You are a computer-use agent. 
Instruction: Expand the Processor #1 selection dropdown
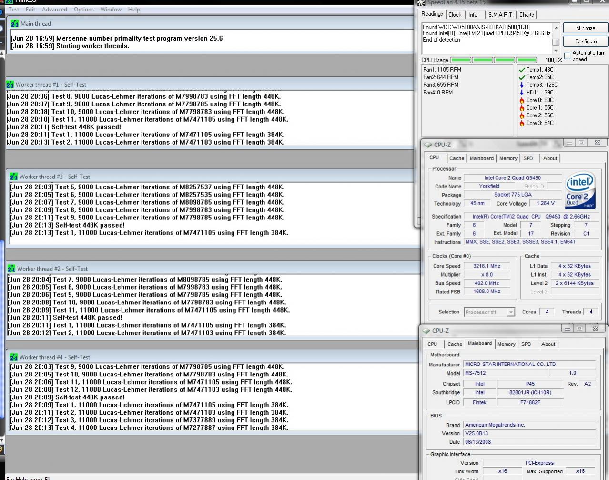click(x=511, y=312)
